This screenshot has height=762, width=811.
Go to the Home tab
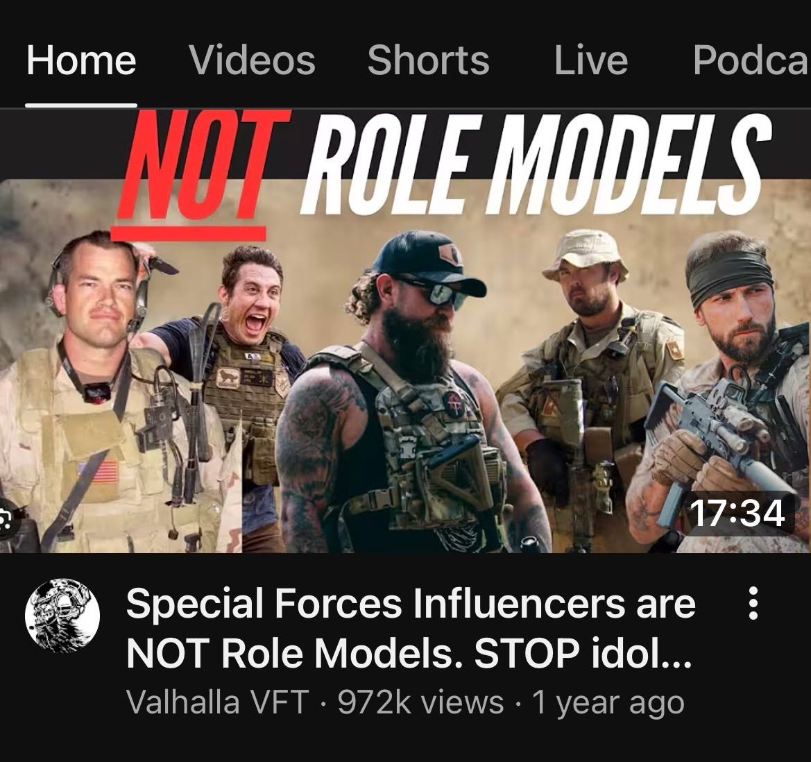(81, 60)
